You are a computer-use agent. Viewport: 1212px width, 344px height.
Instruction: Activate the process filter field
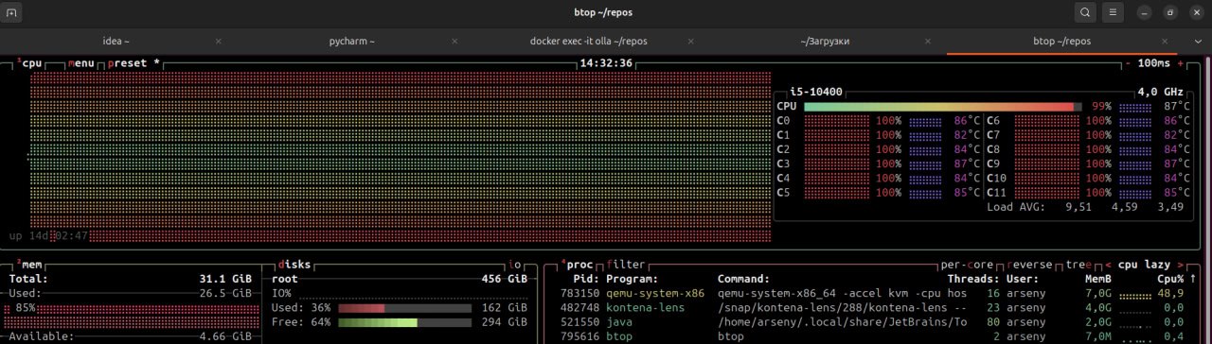(x=625, y=265)
